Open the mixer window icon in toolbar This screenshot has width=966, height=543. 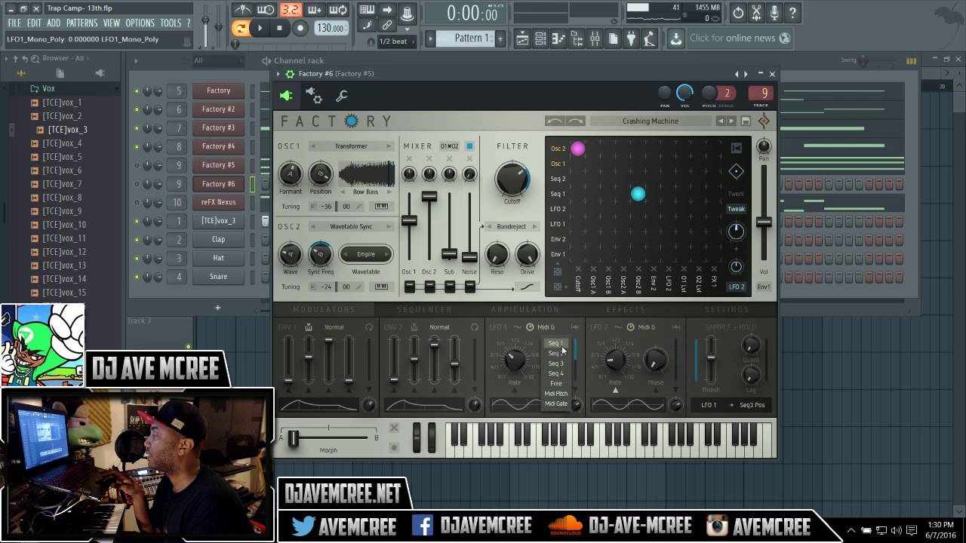point(595,38)
